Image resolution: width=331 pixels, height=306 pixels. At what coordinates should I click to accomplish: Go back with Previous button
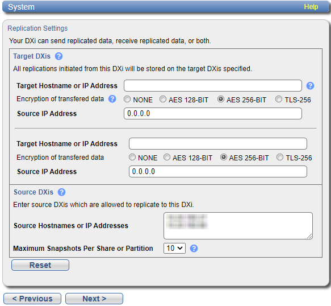[x=32, y=299]
